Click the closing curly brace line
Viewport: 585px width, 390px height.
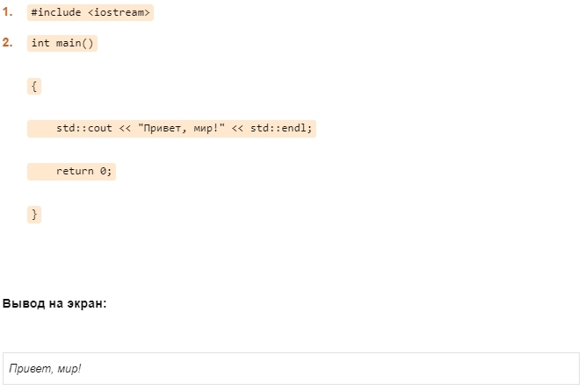pos(34,214)
